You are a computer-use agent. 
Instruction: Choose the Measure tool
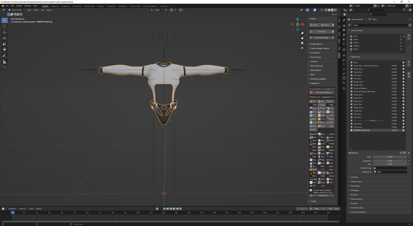click(x=5, y=62)
